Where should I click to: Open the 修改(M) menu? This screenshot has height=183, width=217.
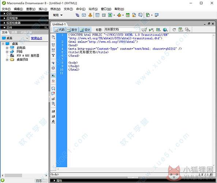pos(55,9)
